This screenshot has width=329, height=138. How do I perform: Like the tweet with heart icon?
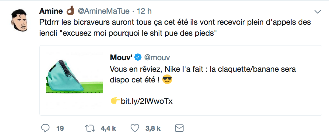135,128
